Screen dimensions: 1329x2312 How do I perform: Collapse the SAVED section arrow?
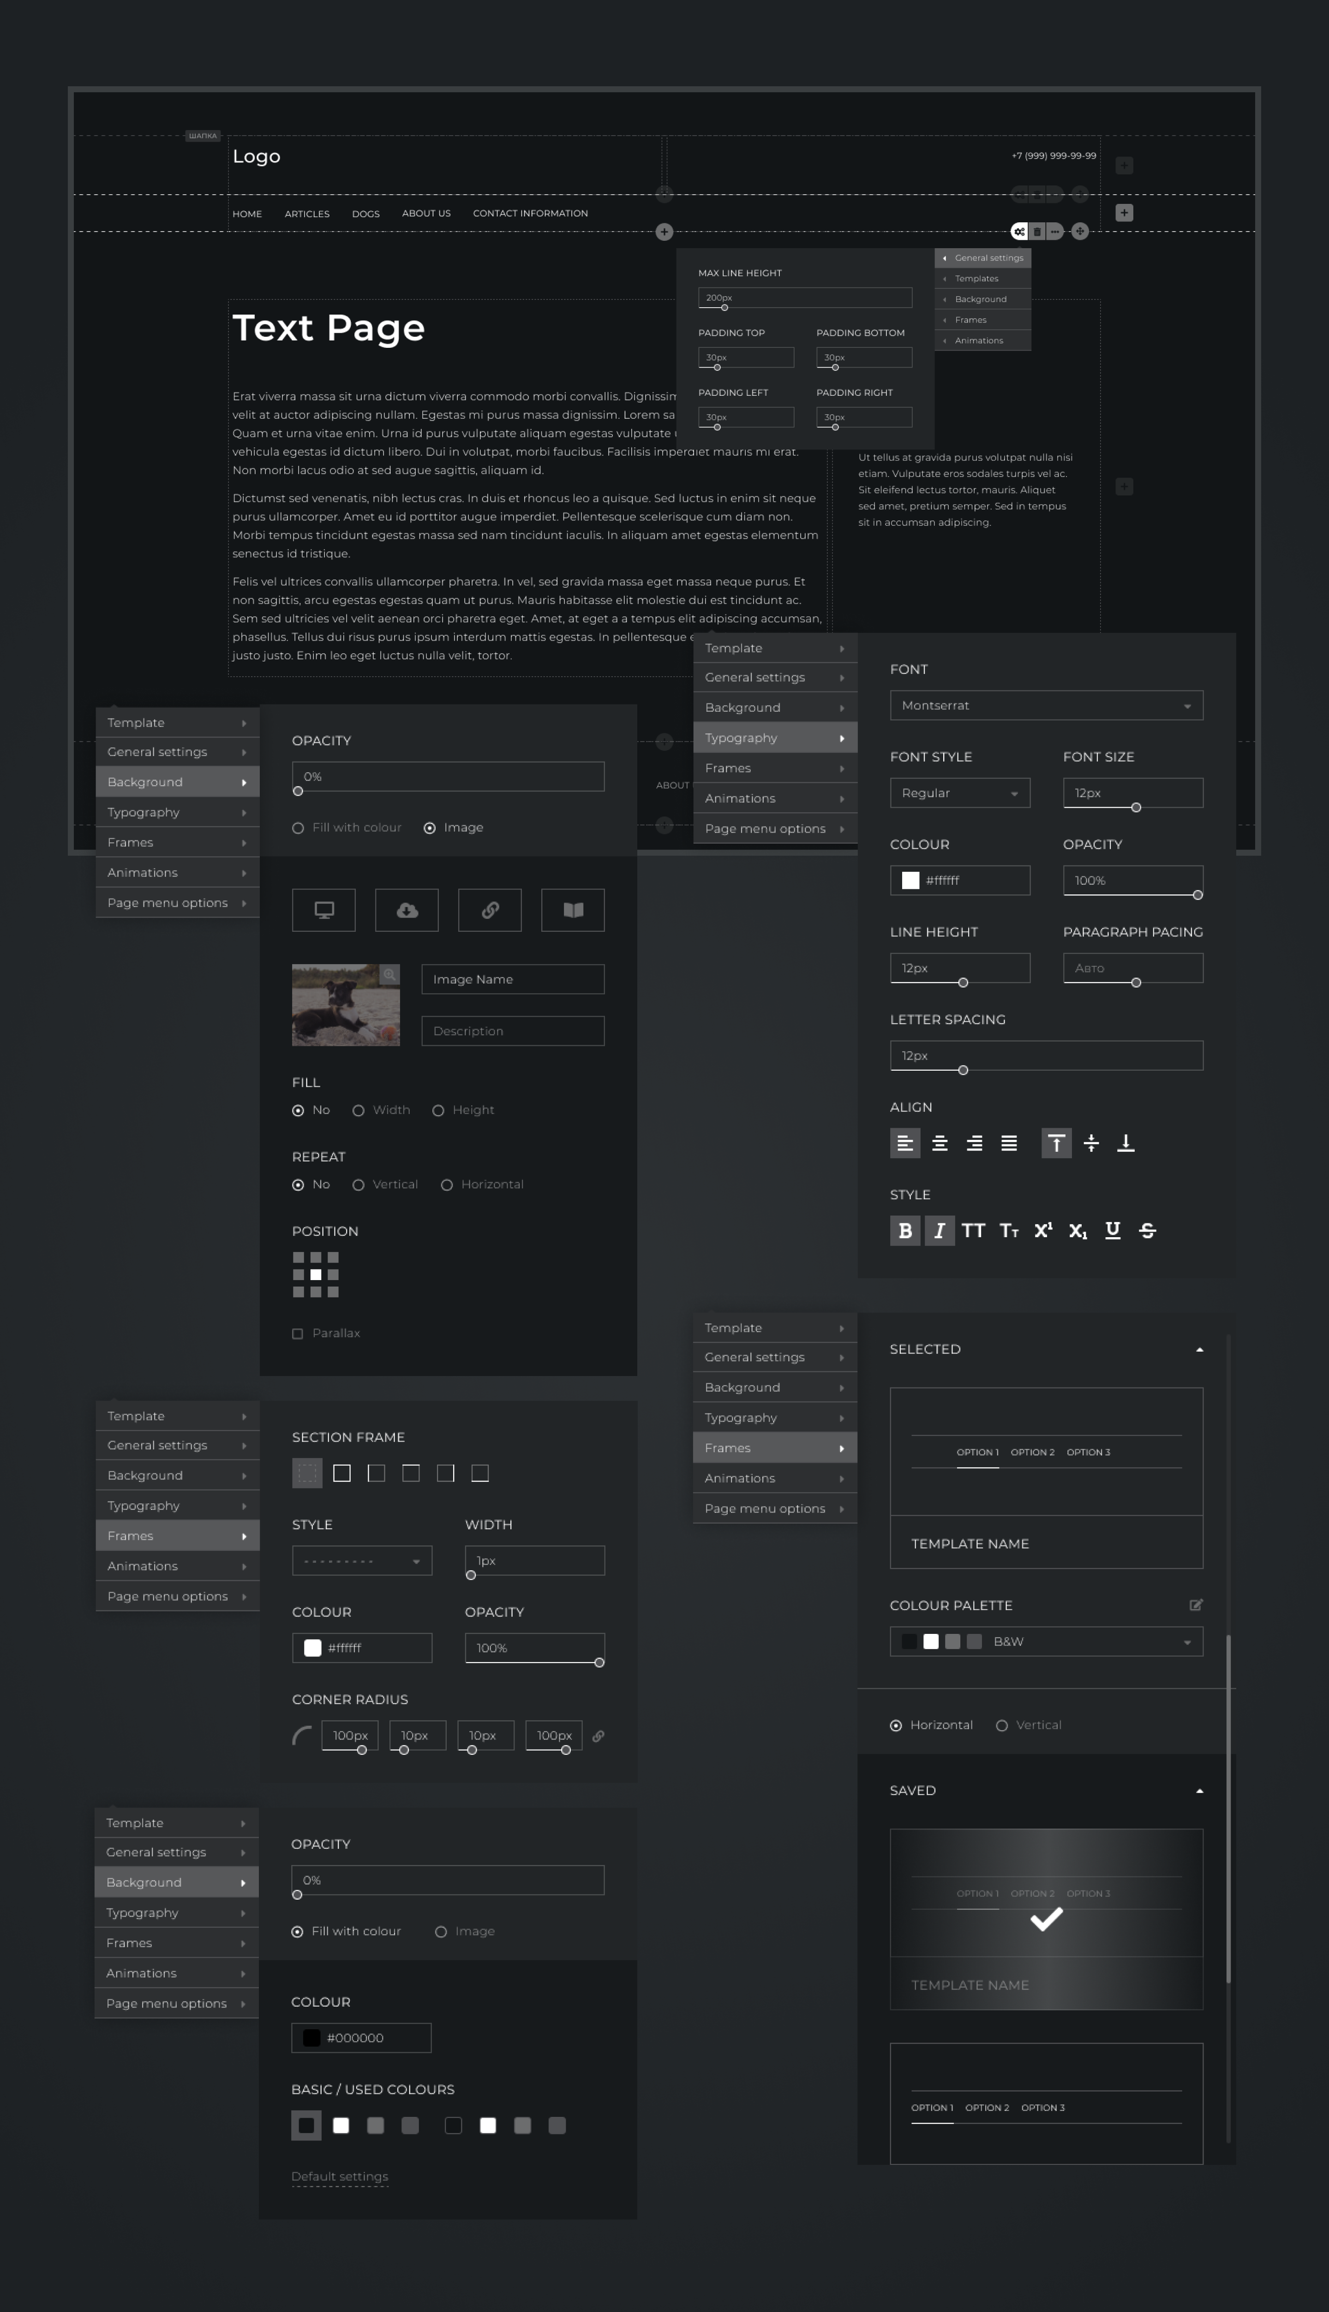1199,1791
